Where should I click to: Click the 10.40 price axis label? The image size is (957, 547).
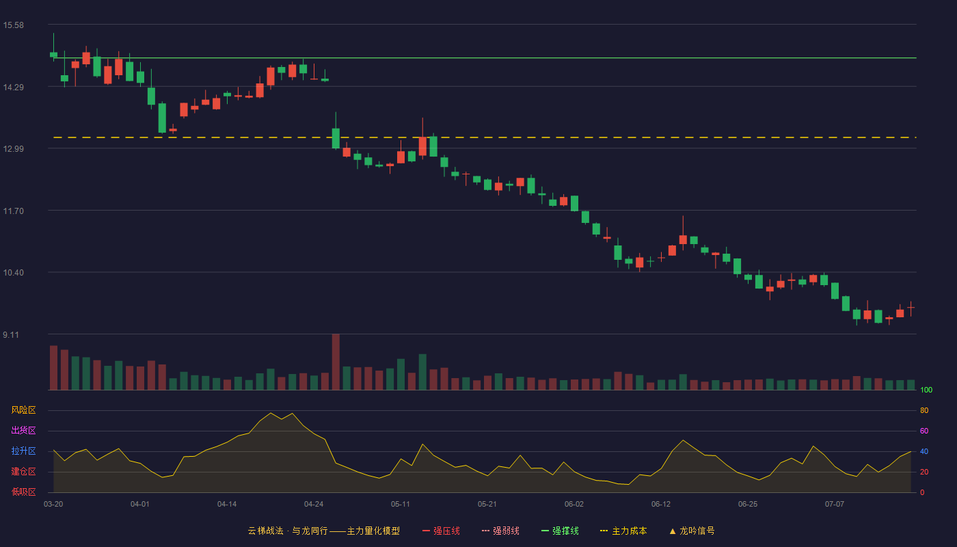coord(13,273)
